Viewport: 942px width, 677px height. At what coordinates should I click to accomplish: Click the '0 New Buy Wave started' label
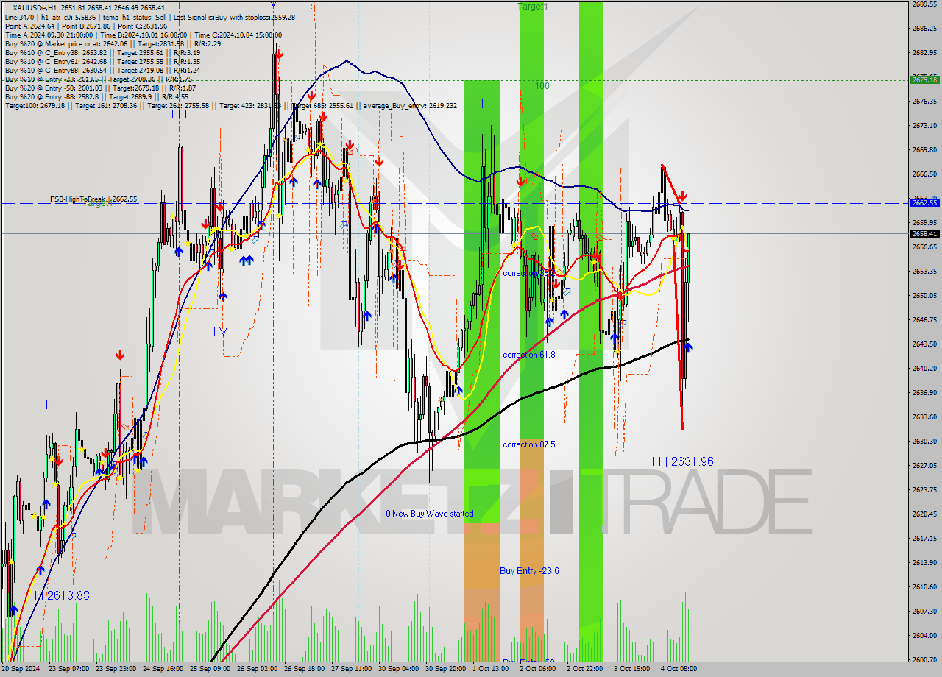tap(430, 514)
